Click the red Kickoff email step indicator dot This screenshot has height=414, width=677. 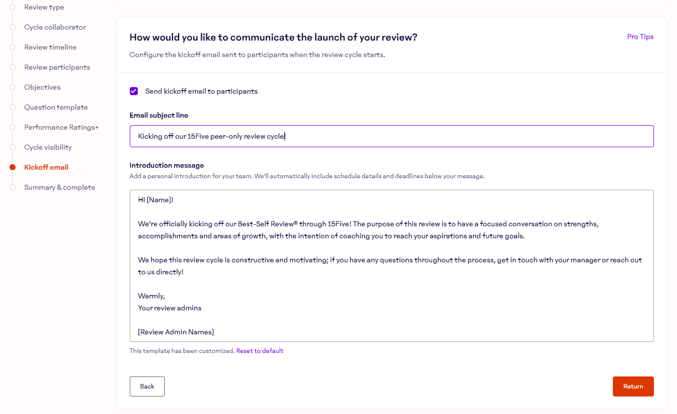coord(13,167)
